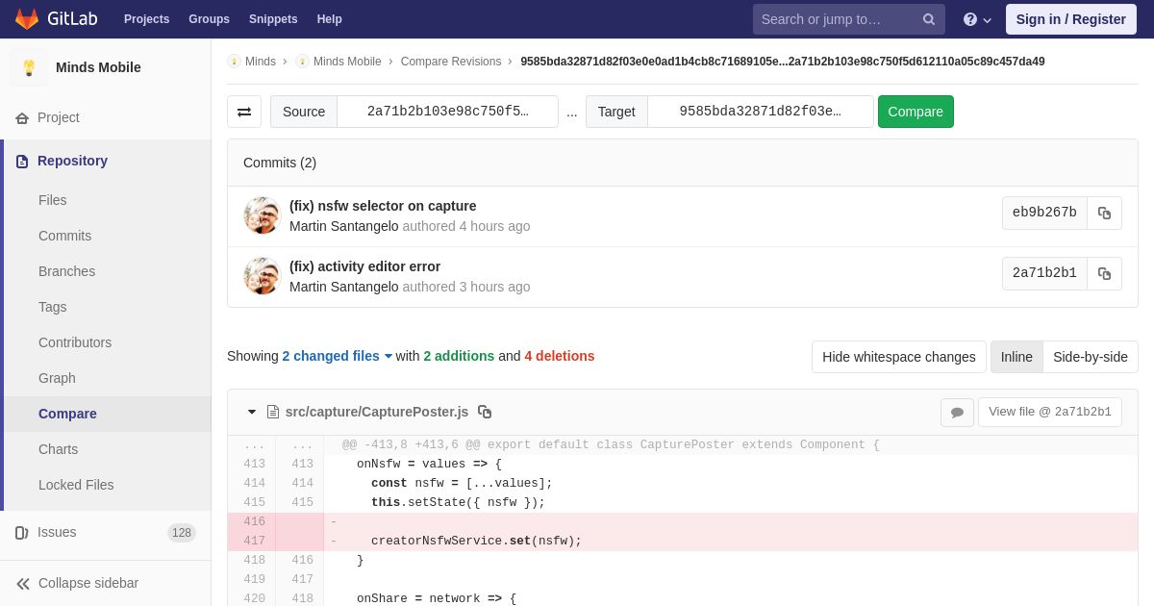Screen dimensions: 1154x606
Task: Open Minds Mobile project avatar
Action: coord(29,67)
